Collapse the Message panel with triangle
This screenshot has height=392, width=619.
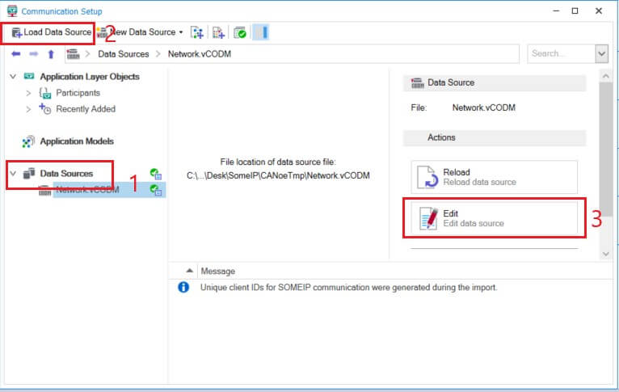[189, 271]
